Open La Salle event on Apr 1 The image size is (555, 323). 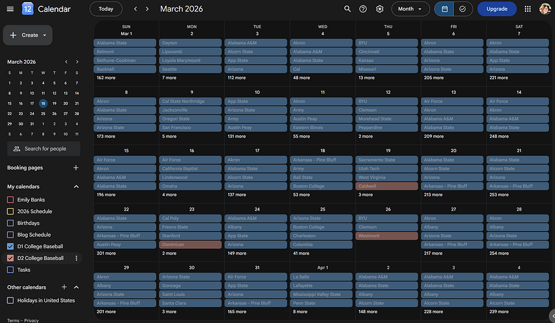[321, 277]
